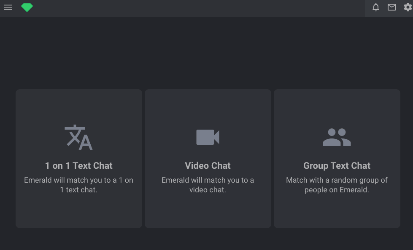This screenshot has width=413, height=250.
Task: Click the 'Video Chat' heading
Action: click(208, 165)
